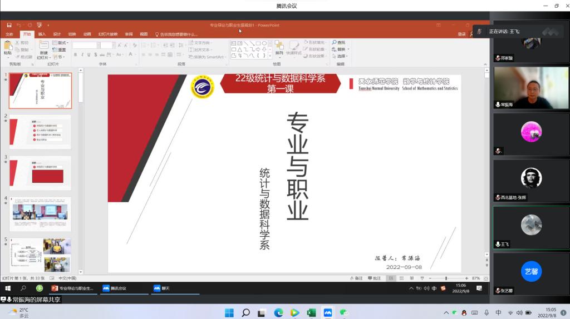Open the Insert ribbon tab
The height and width of the screenshot is (319, 570).
42,34
